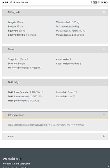Tap the Wi-Fi status icon
The height and width of the screenshot is (168, 110).
91,2
